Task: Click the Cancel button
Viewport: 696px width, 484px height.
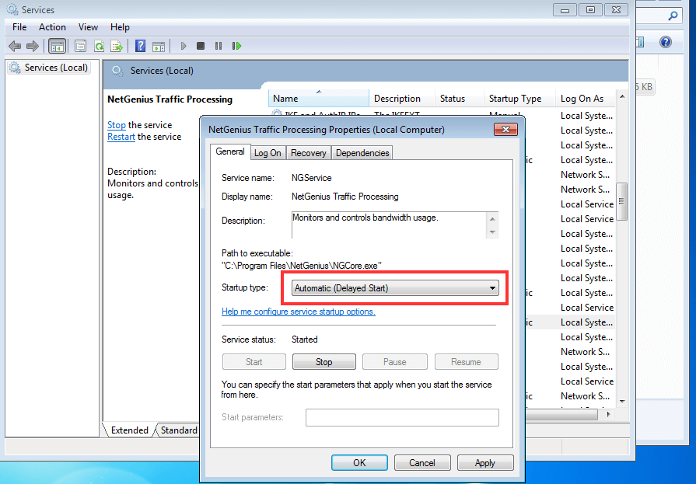Action: click(x=422, y=463)
